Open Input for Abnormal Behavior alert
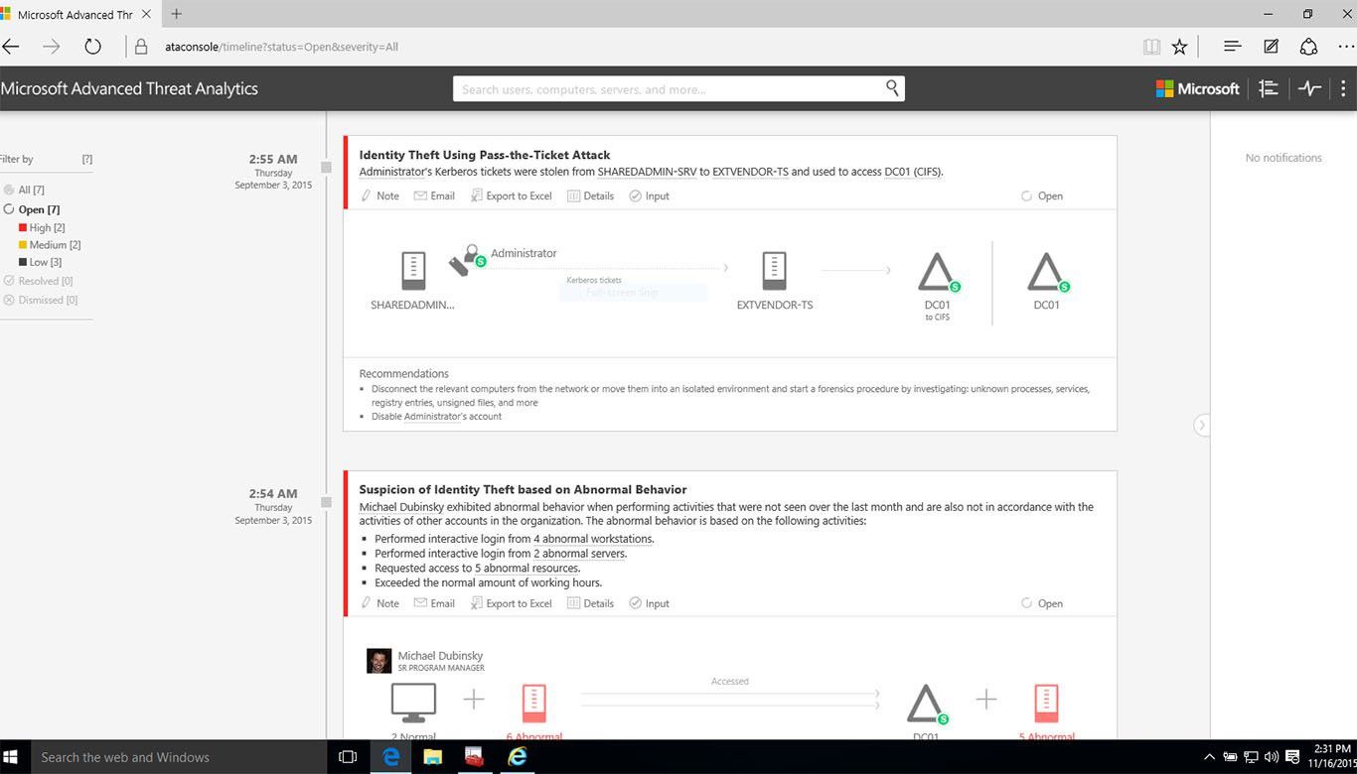This screenshot has height=774, width=1357. [x=650, y=603]
